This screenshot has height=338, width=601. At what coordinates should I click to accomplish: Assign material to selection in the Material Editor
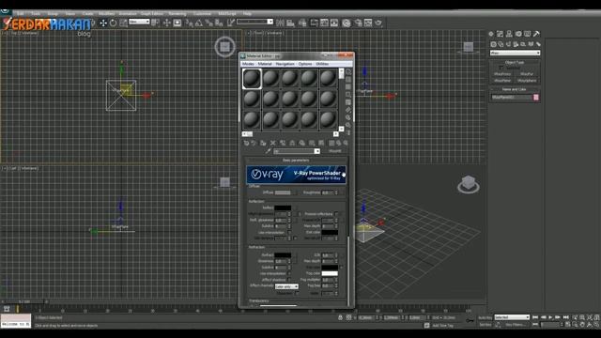263,143
